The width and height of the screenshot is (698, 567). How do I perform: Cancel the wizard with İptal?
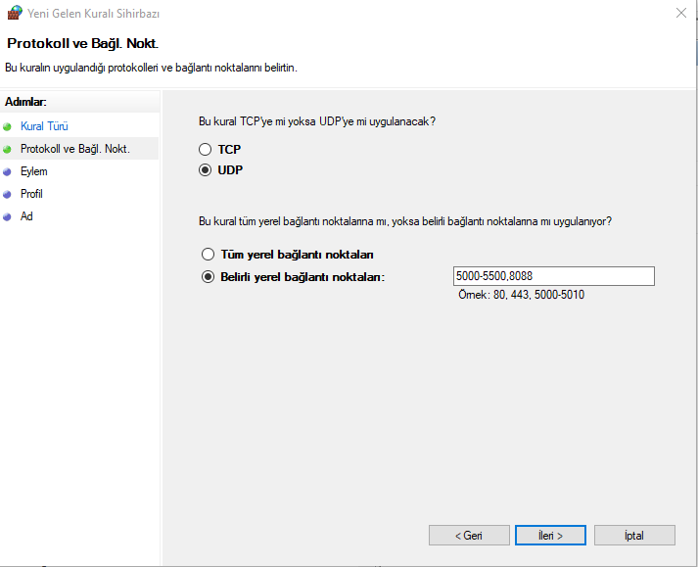(634, 536)
